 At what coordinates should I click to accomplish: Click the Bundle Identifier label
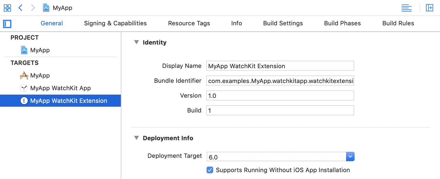[178, 81]
